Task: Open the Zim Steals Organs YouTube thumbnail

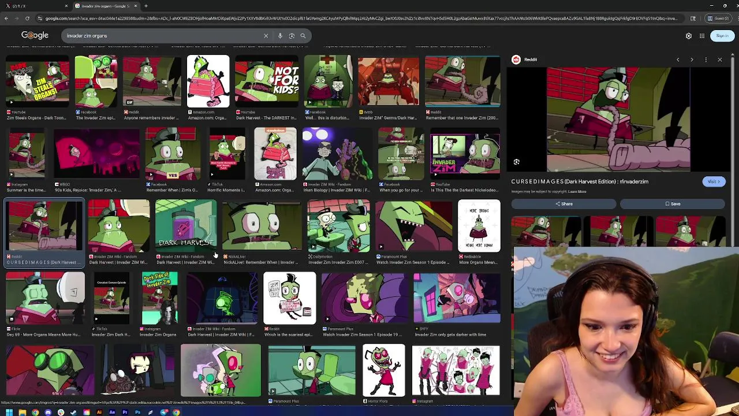Action: pyautogui.click(x=38, y=81)
